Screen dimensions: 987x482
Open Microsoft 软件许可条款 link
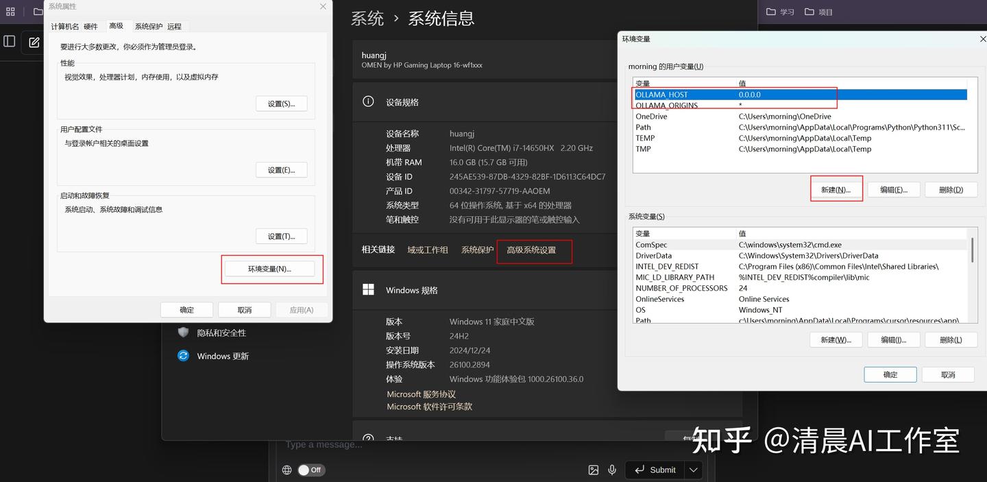click(429, 407)
